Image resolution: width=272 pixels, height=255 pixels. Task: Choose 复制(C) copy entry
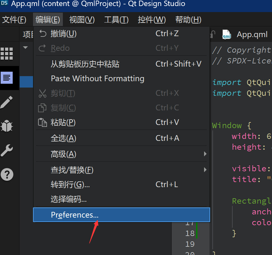(122, 108)
